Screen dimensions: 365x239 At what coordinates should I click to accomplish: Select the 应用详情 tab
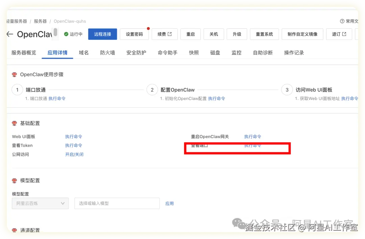click(x=57, y=53)
